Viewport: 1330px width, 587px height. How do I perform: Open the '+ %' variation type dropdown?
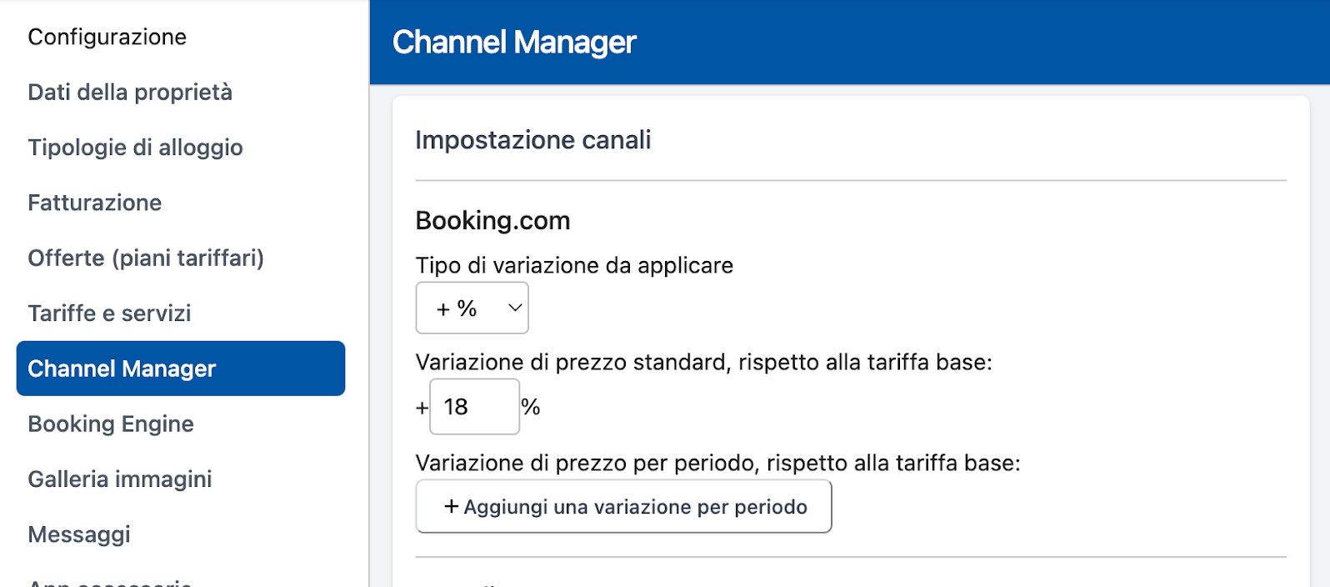click(x=472, y=308)
